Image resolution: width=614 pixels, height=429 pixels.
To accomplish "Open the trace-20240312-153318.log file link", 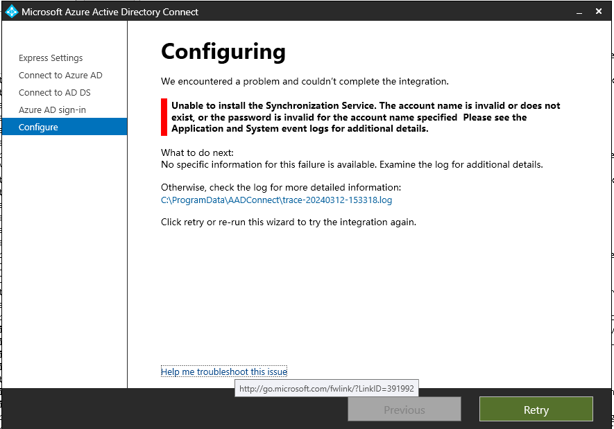I will [276, 200].
